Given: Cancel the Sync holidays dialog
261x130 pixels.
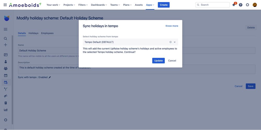Looking at the screenshot, I should pyautogui.click(x=172, y=61).
